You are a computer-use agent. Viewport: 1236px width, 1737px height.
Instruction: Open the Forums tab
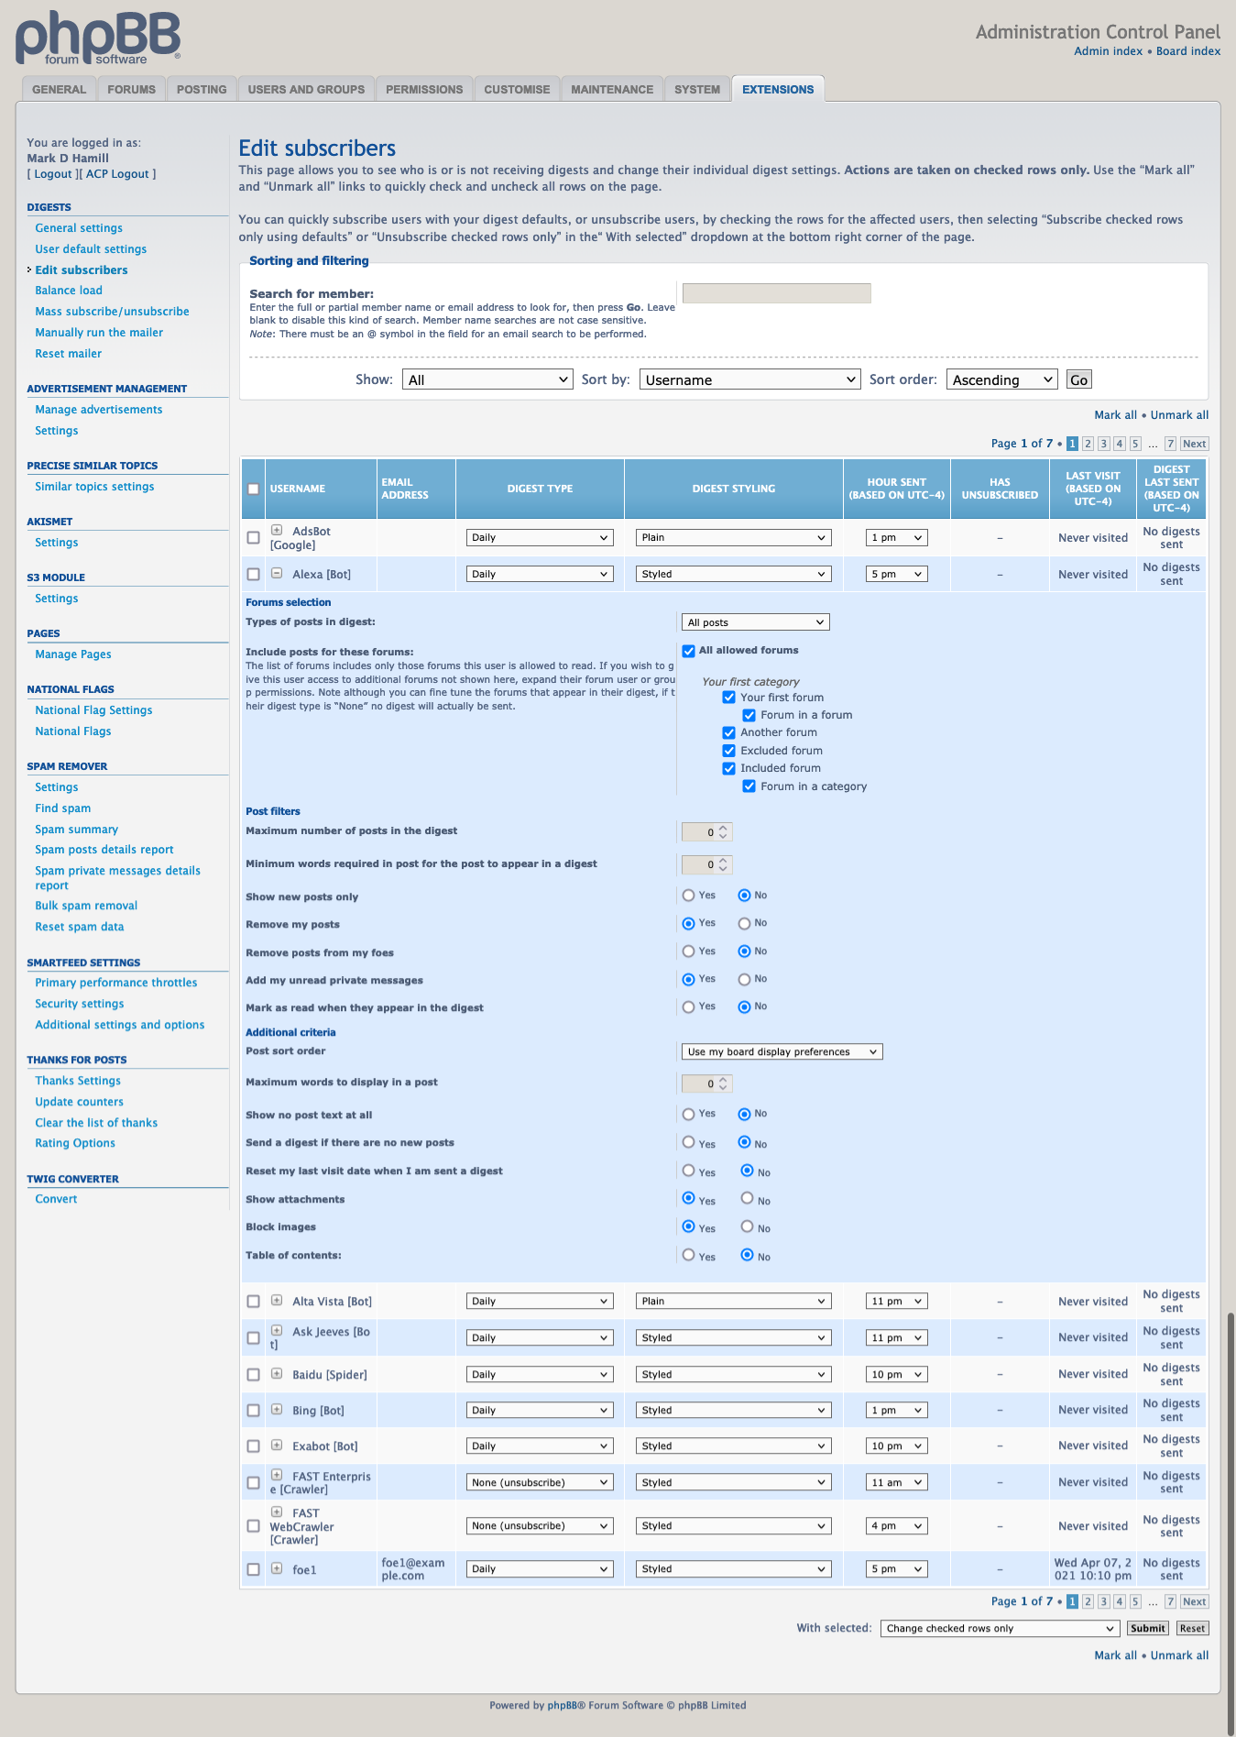click(x=132, y=89)
